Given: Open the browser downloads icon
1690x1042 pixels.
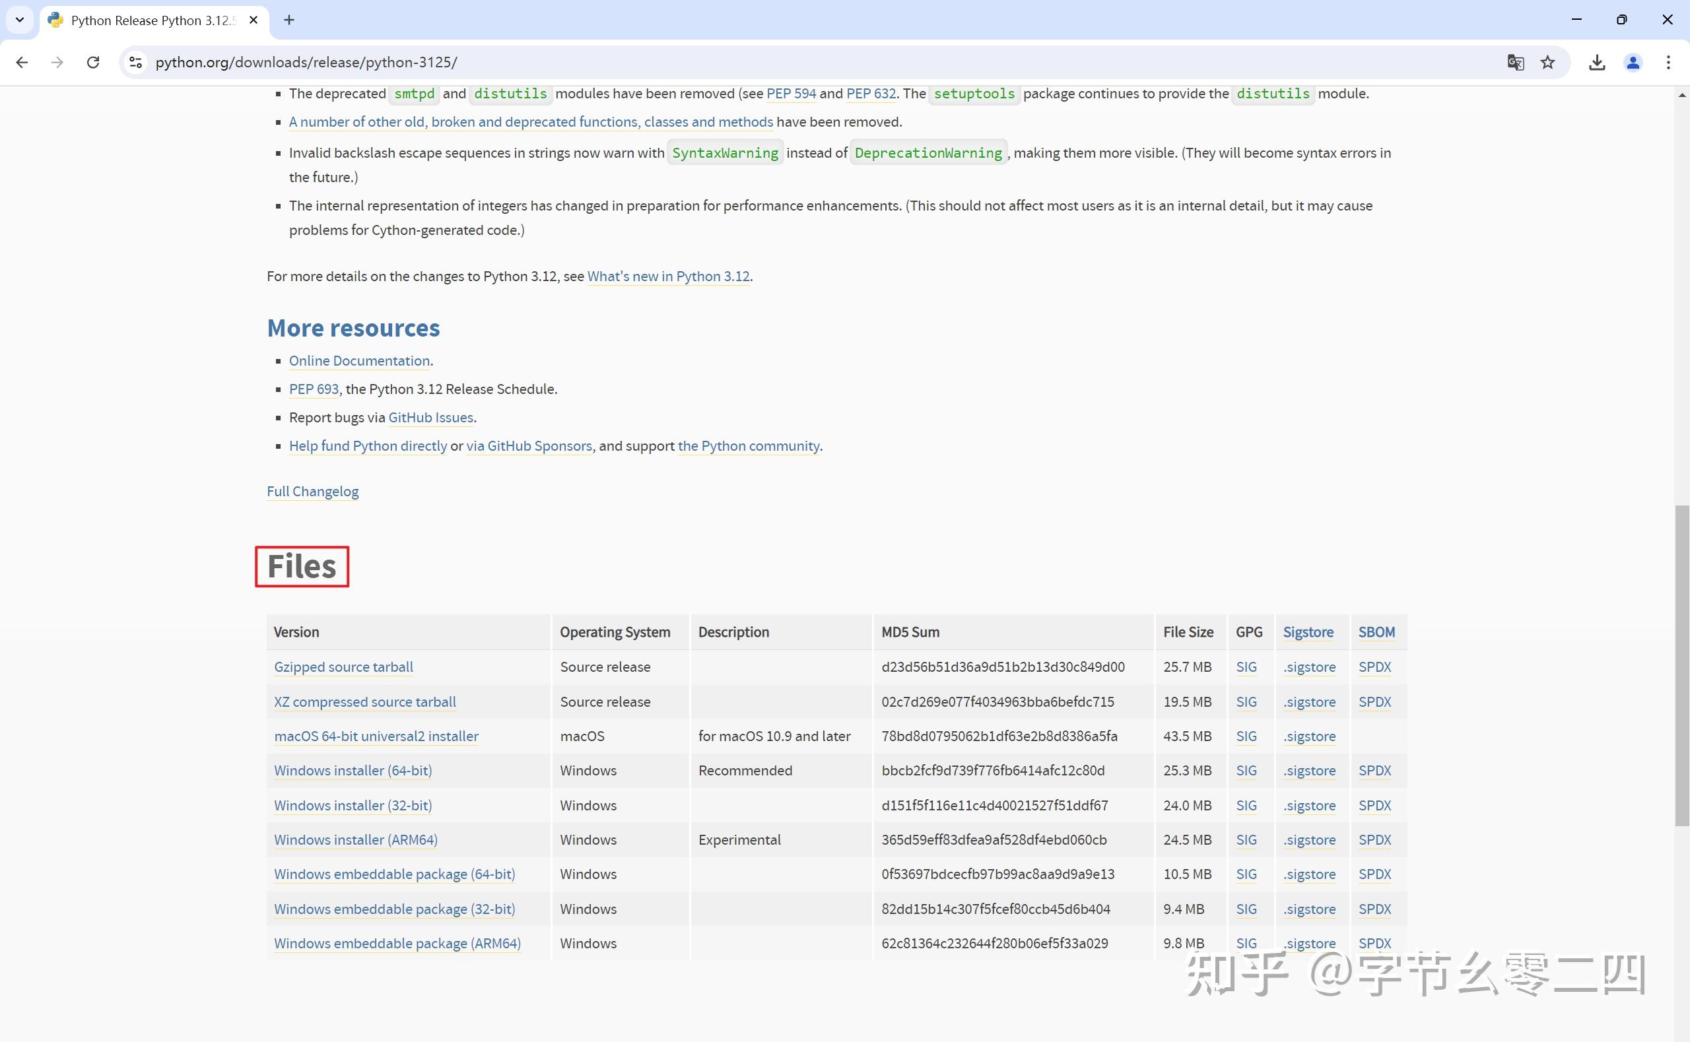Looking at the screenshot, I should [x=1597, y=62].
